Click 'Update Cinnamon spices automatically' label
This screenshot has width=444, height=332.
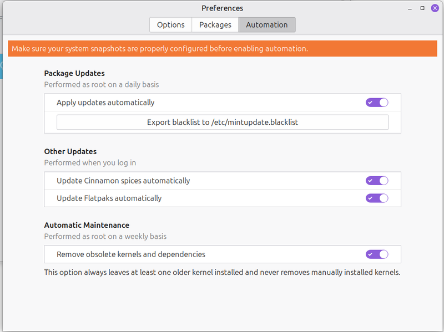point(123,181)
